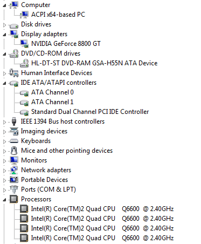The height and width of the screenshot is (244, 201).
Task: Select the second Q6600 processor entry text
Action: pyautogui.click(x=102, y=219)
